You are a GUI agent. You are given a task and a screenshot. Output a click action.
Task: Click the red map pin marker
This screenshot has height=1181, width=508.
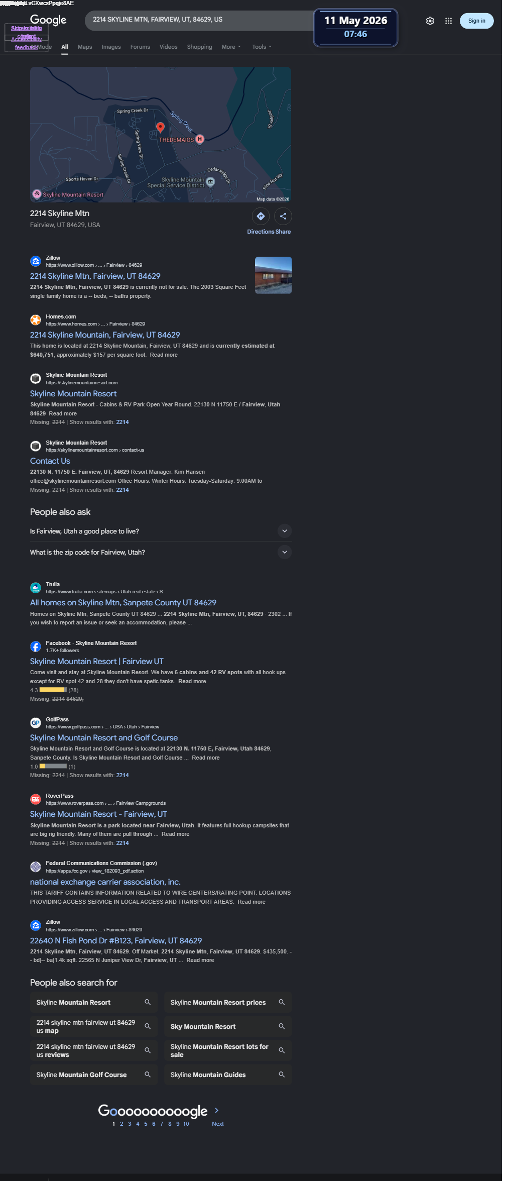tap(160, 128)
